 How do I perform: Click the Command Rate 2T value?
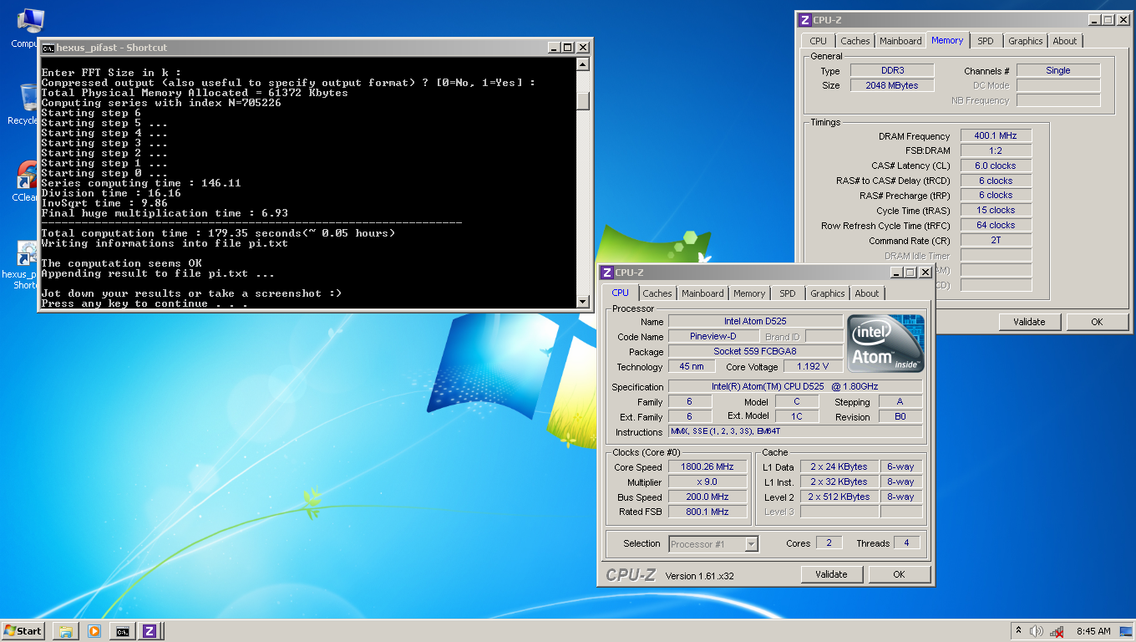coord(996,241)
